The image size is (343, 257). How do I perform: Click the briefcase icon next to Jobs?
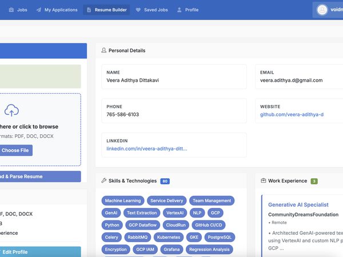tap(11, 10)
